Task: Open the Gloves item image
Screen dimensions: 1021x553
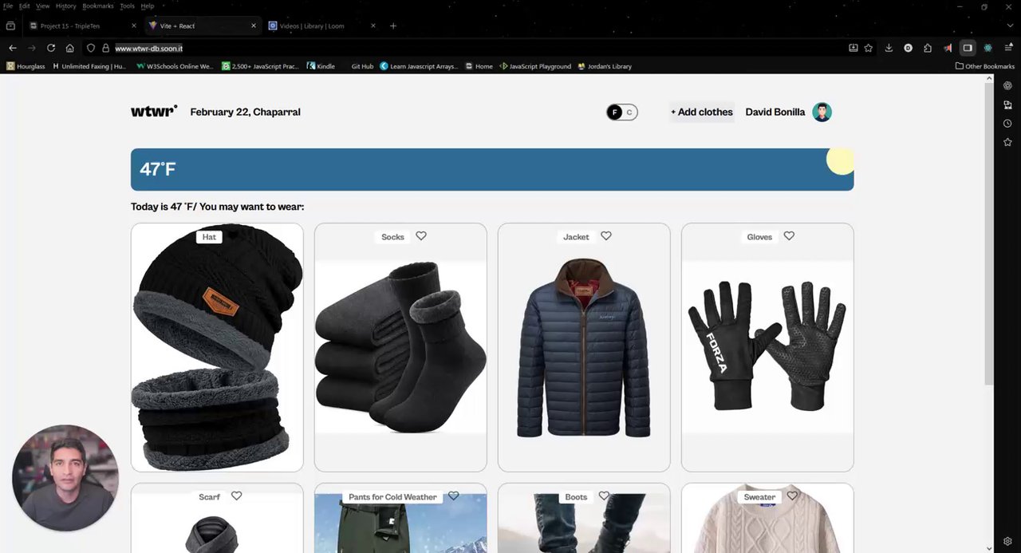Action: [x=767, y=347]
